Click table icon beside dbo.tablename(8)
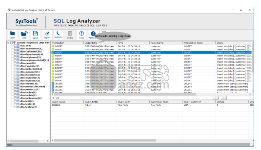This screenshot has height=150, width=261. [x=18, y=98]
